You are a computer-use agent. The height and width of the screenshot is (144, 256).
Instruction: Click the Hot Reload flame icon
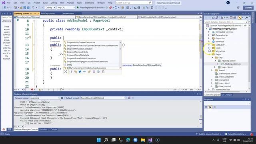click(x=110, y=8)
